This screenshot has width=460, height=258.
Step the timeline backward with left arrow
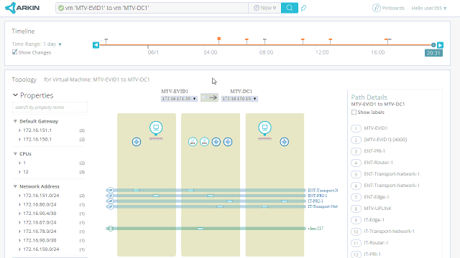coord(96,45)
